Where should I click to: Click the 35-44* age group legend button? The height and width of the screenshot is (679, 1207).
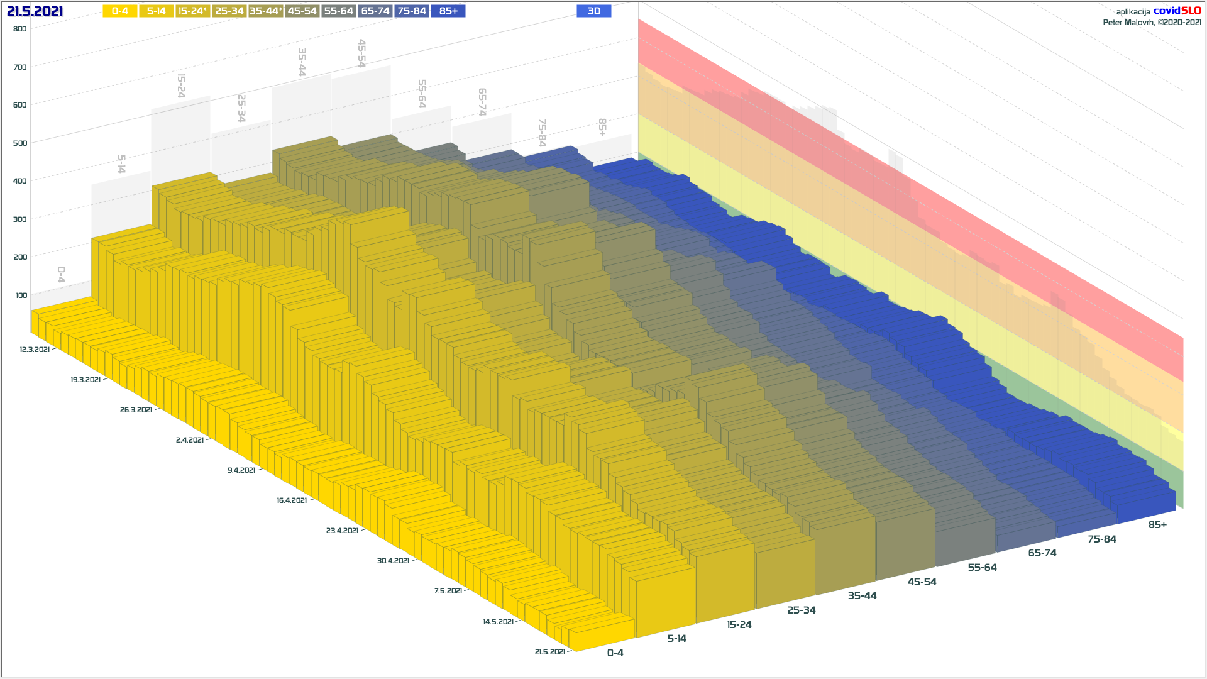pos(265,11)
